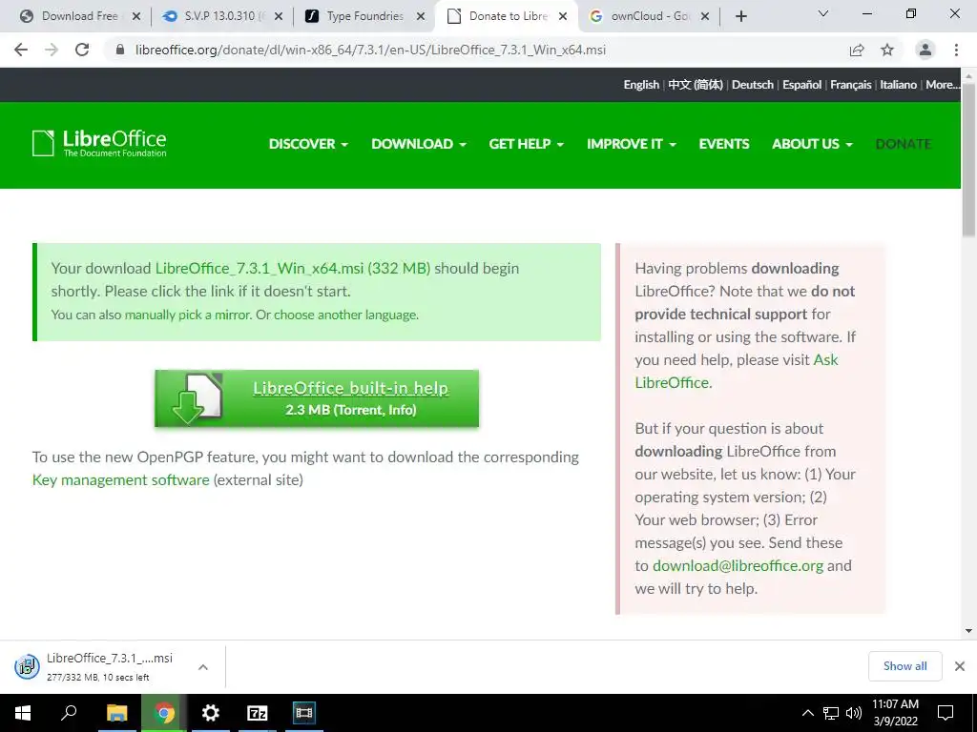Screen dimensions: 977x732
Task: Open the DONATE page
Action: pos(903,144)
